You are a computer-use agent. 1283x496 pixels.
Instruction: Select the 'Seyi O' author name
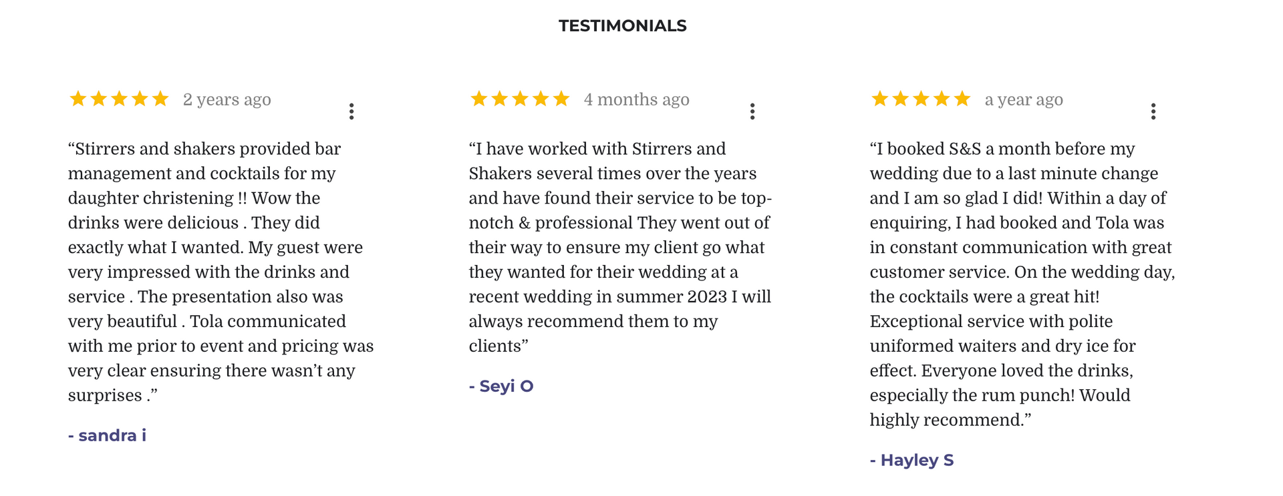point(501,387)
